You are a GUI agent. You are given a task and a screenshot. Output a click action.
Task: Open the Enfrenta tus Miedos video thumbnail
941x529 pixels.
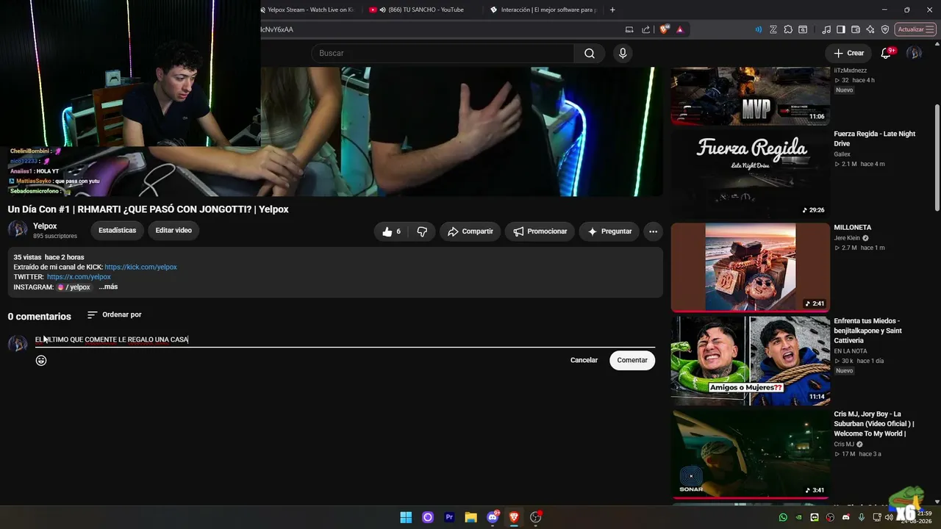750,361
